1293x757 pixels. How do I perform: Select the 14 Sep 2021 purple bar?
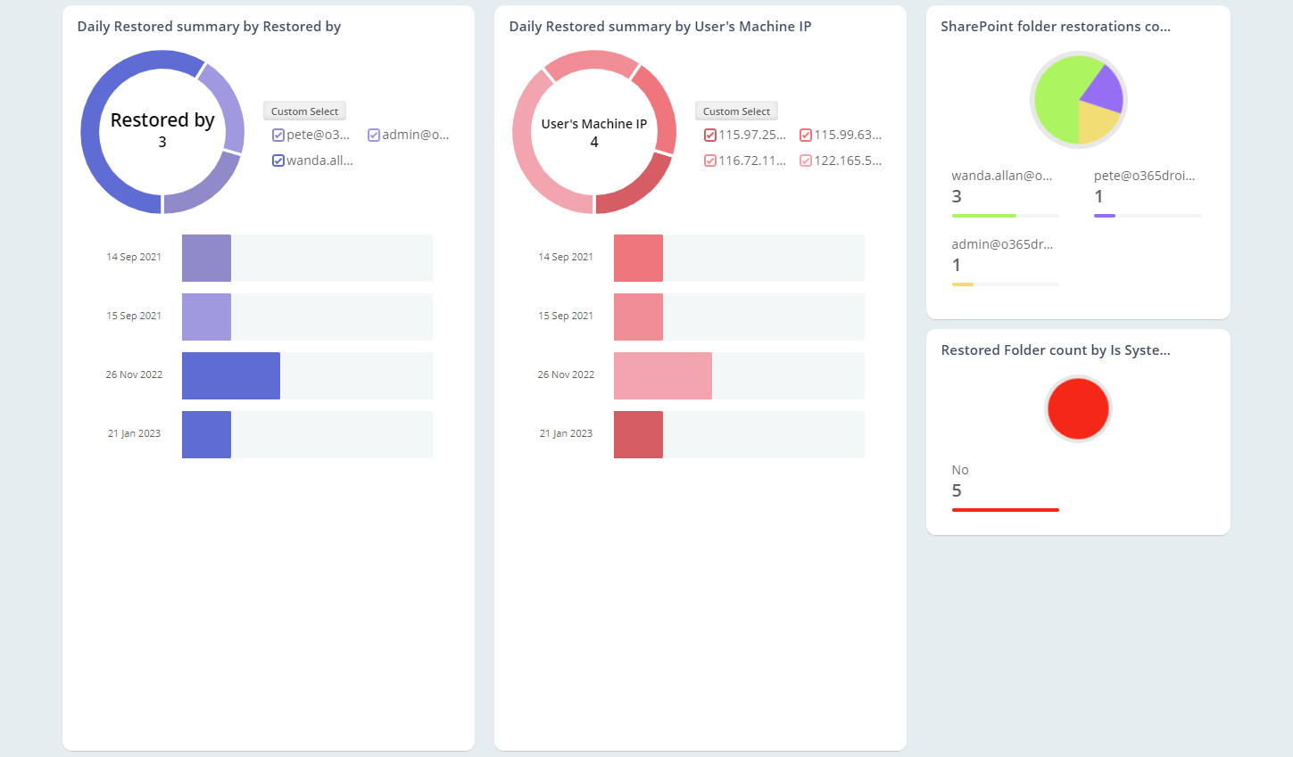tap(206, 258)
